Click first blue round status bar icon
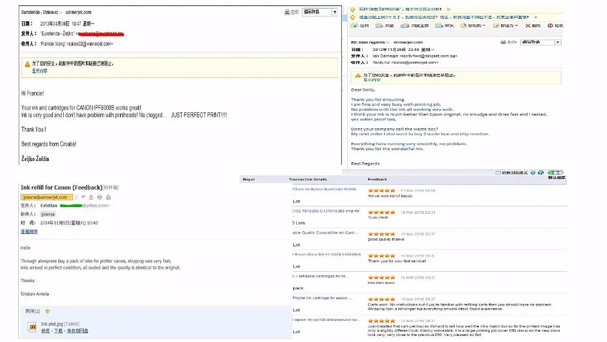This screenshot has height=342, width=607. [533, 173]
